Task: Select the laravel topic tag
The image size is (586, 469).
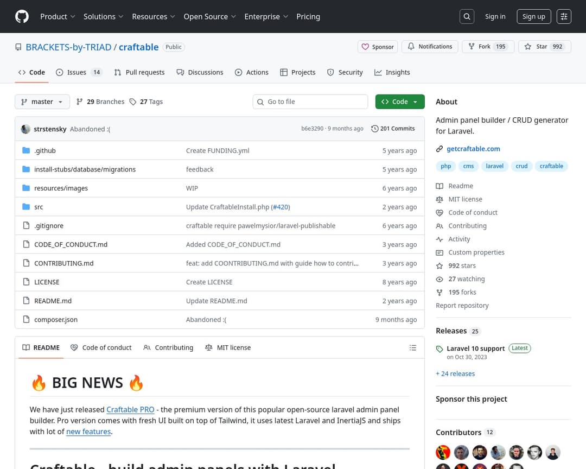Action: [x=494, y=166]
